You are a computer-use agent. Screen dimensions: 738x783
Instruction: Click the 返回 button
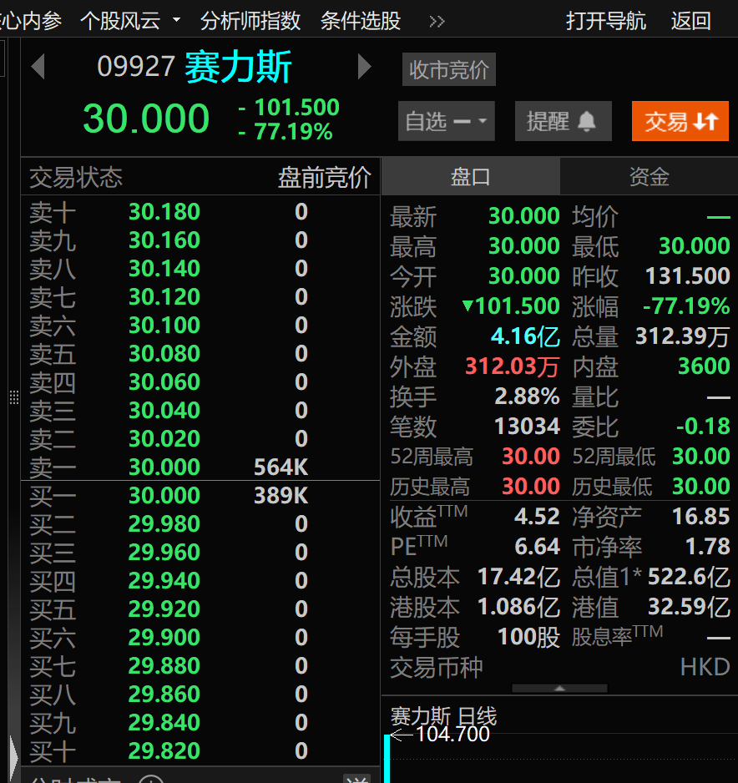(690, 21)
